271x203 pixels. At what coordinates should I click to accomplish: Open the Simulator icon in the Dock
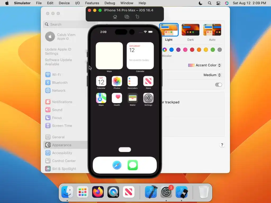182,192
